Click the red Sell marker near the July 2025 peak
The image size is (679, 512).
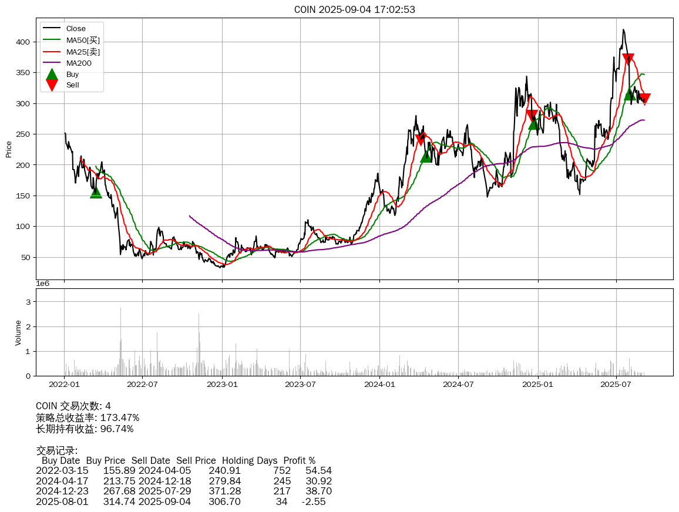[x=628, y=59]
